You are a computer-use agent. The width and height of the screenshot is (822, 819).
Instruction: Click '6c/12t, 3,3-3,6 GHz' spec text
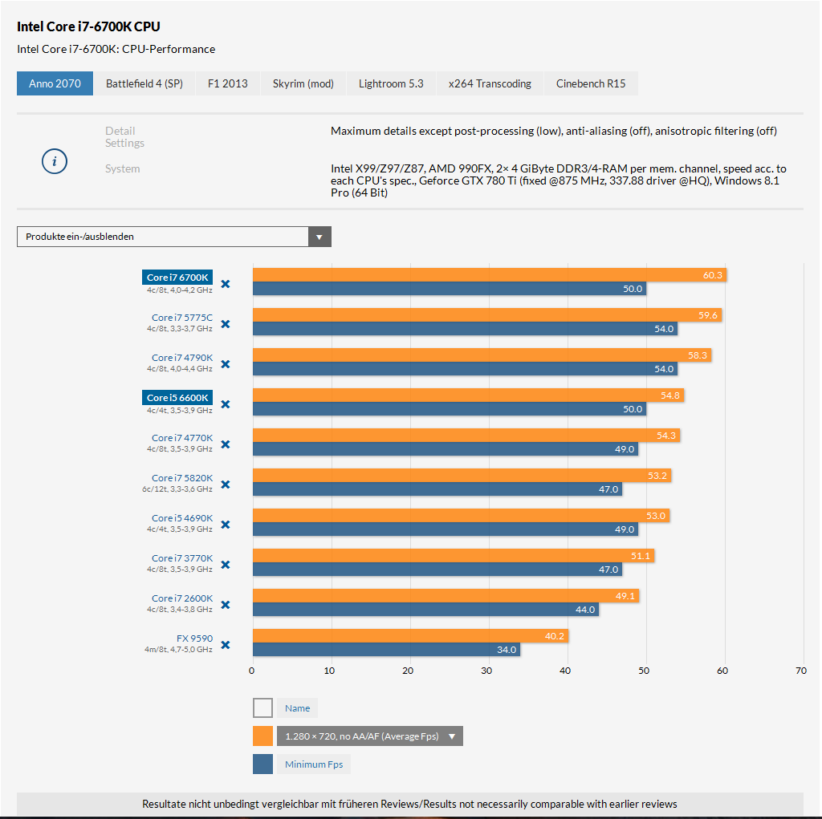177,489
